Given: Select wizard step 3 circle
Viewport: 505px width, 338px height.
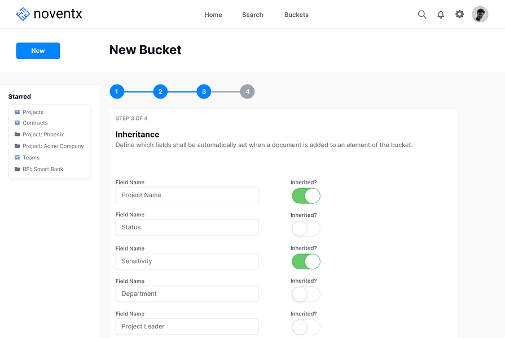Looking at the screenshot, I should click(204, 92).
